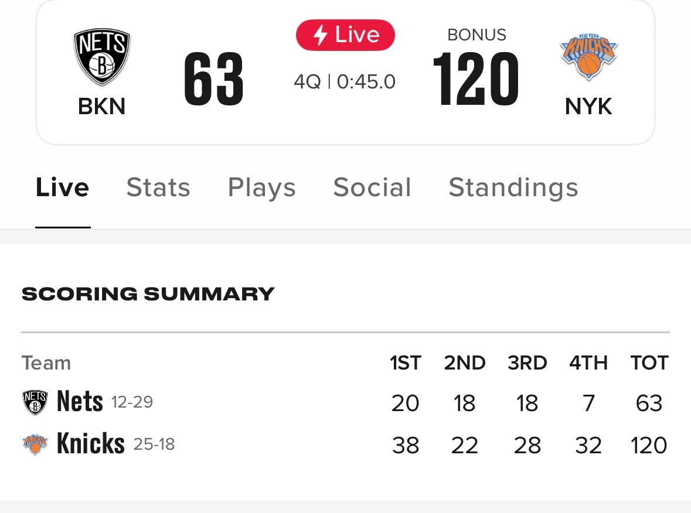Open the Nets team page link
Screen dimensions: 691x513
[79, 401]
